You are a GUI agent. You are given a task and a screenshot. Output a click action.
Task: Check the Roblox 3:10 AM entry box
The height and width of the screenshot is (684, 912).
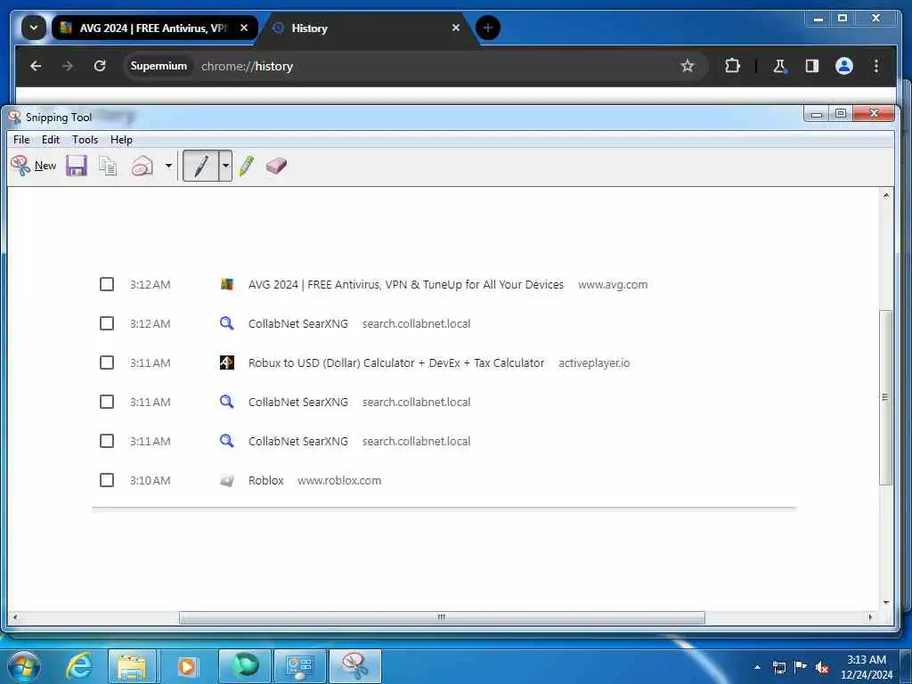pos(107,480)
